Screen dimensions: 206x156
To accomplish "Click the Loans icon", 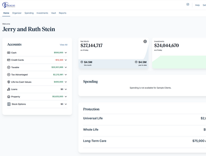I will point(9,89).
